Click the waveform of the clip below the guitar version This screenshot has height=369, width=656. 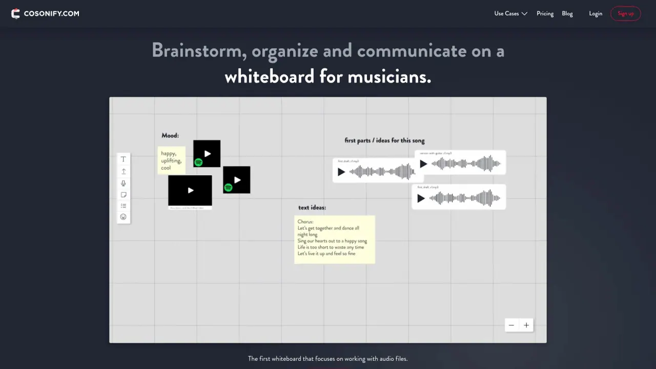(x=464, y=198)
